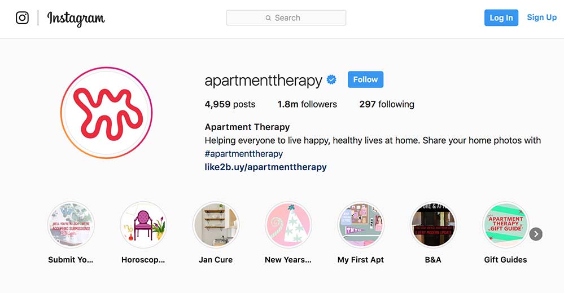Click the blue verified badge
The height and width of the screenshot is (293, 564).
pos(331,79)
